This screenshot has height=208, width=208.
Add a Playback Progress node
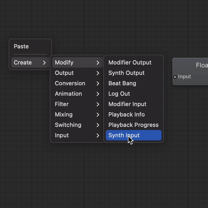[x=133, y=125]
